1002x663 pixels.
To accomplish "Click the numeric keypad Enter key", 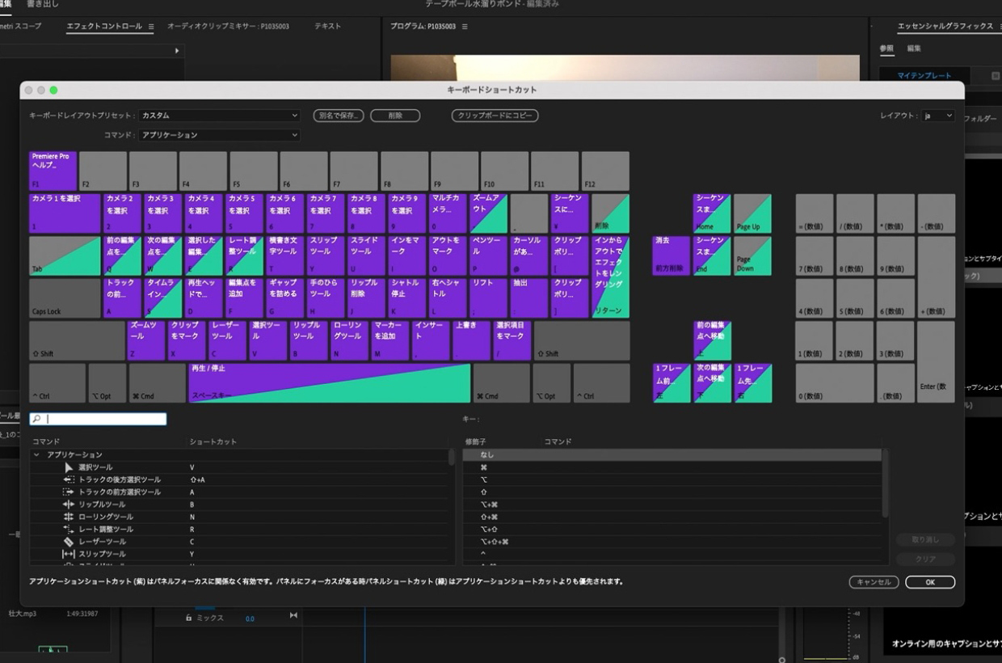I will (x=936, y=361).
